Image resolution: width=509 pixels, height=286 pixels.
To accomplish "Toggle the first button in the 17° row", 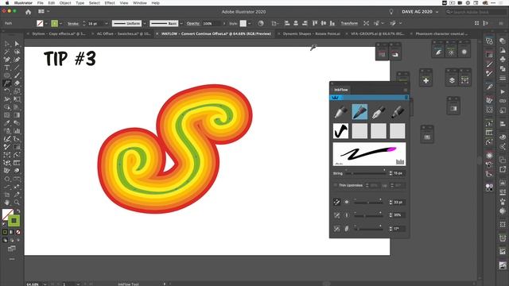I will tap(336, 229).
